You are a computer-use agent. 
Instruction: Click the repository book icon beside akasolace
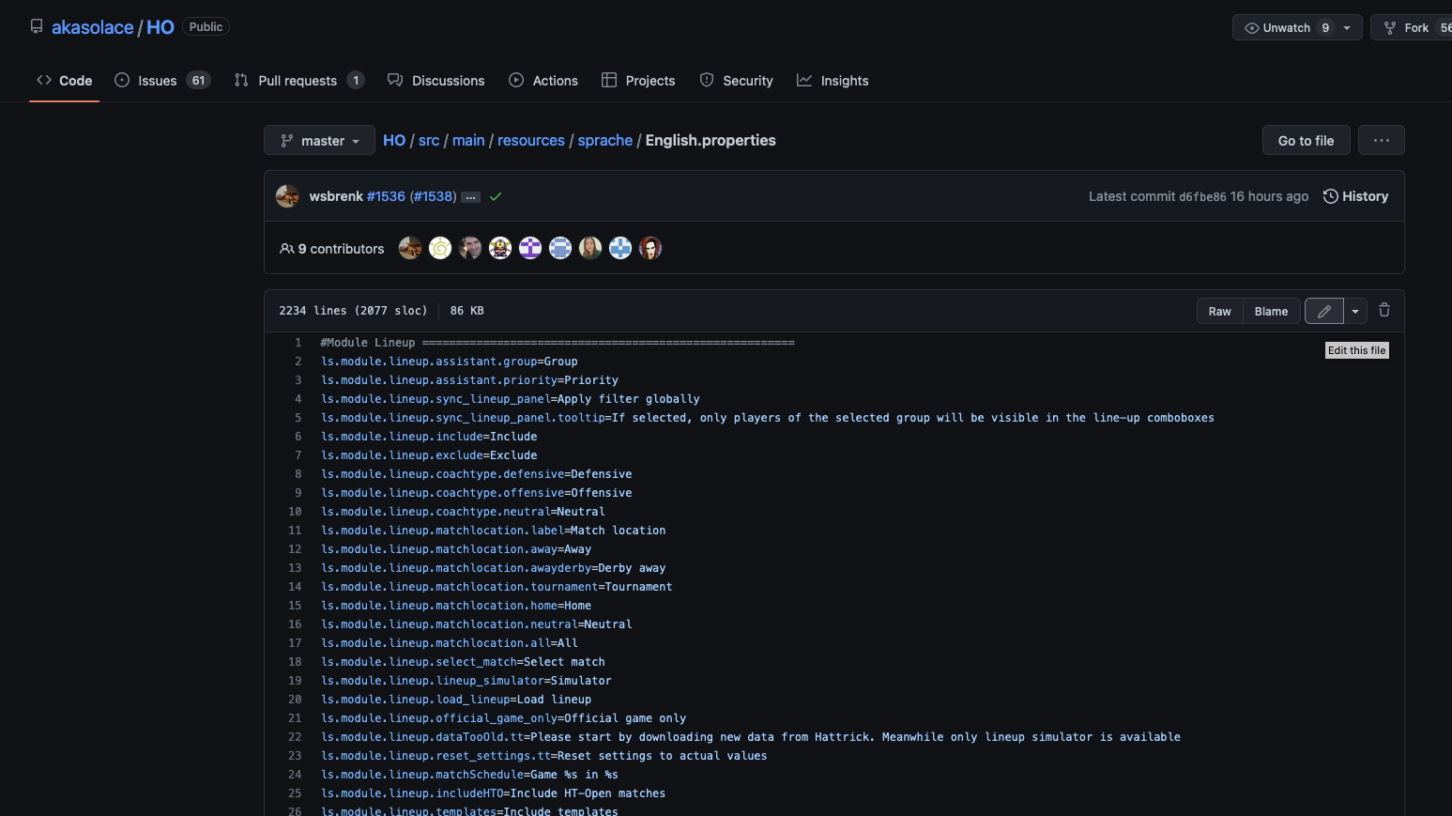[37, 26]
